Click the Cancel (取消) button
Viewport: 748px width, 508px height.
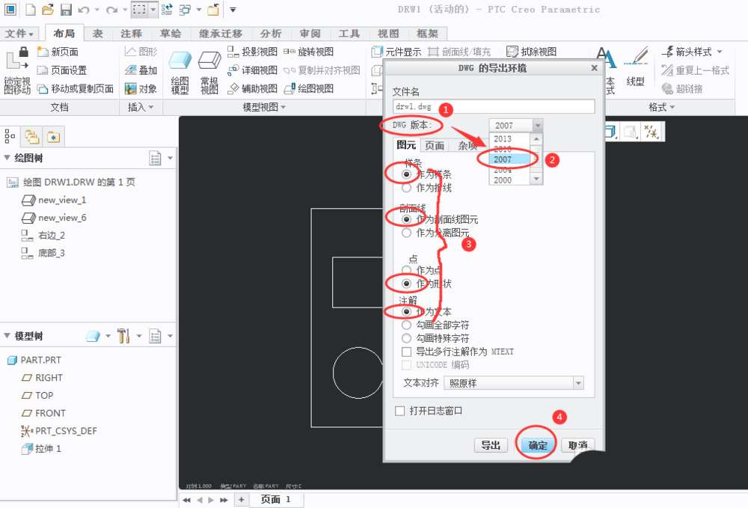pyautogui.click(x=577, y=445)
